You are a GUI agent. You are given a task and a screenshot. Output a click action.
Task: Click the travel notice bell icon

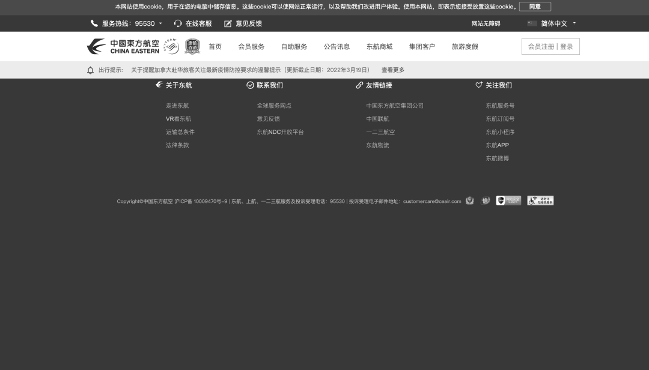pos(91,70)
